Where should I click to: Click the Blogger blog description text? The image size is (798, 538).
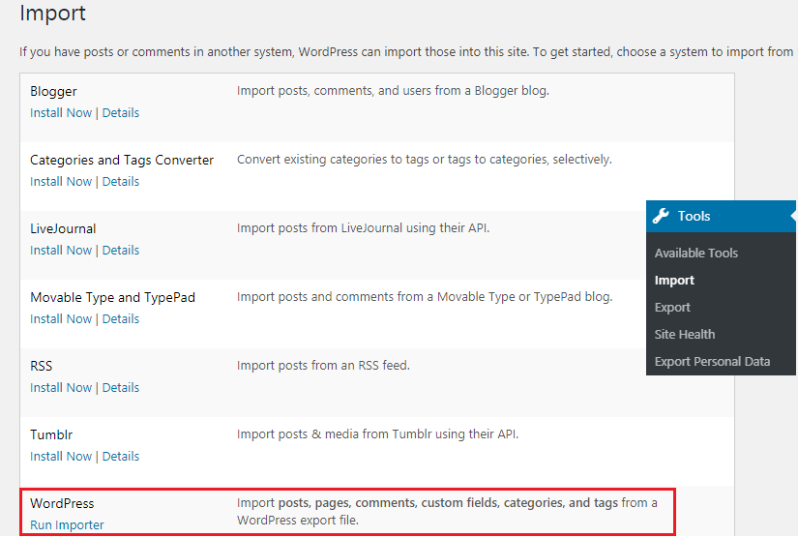393,91
